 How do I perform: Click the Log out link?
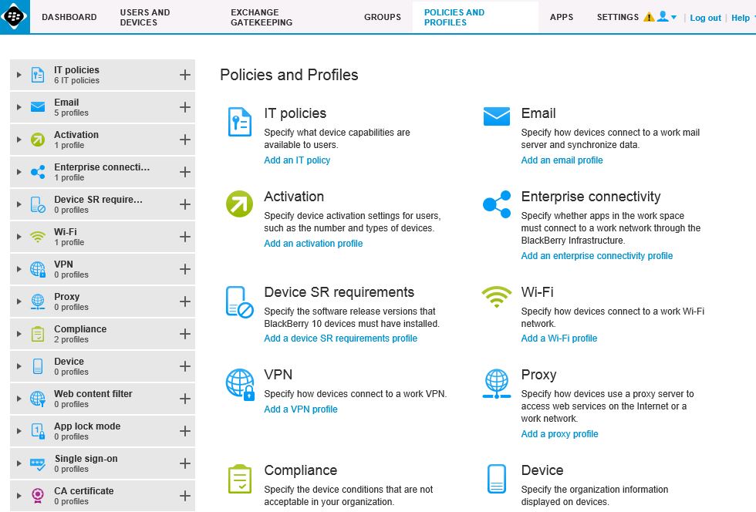click(705, 18)
